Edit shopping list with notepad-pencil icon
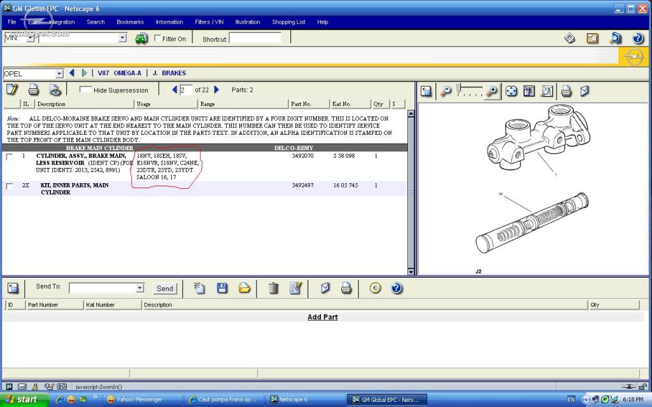This screenshot has height=407, width=652. [x=295, y=288]
